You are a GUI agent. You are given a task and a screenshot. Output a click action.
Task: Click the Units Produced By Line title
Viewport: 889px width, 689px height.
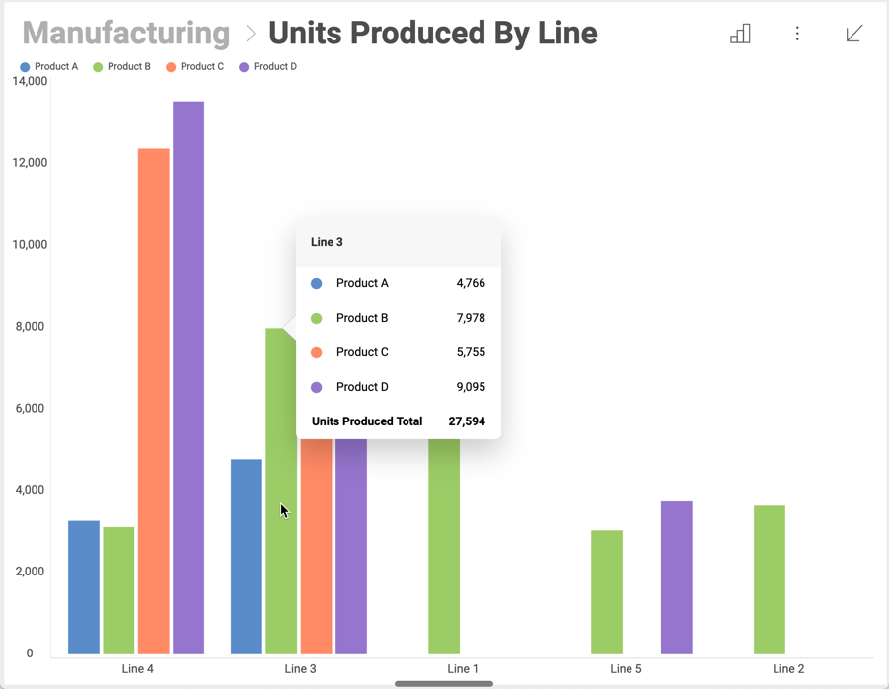pyautogui.click(x=432, y=34)
